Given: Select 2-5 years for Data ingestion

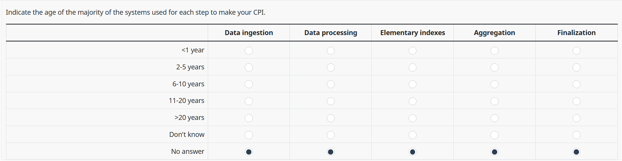Looking at the screenshot, I should point(249,67).
